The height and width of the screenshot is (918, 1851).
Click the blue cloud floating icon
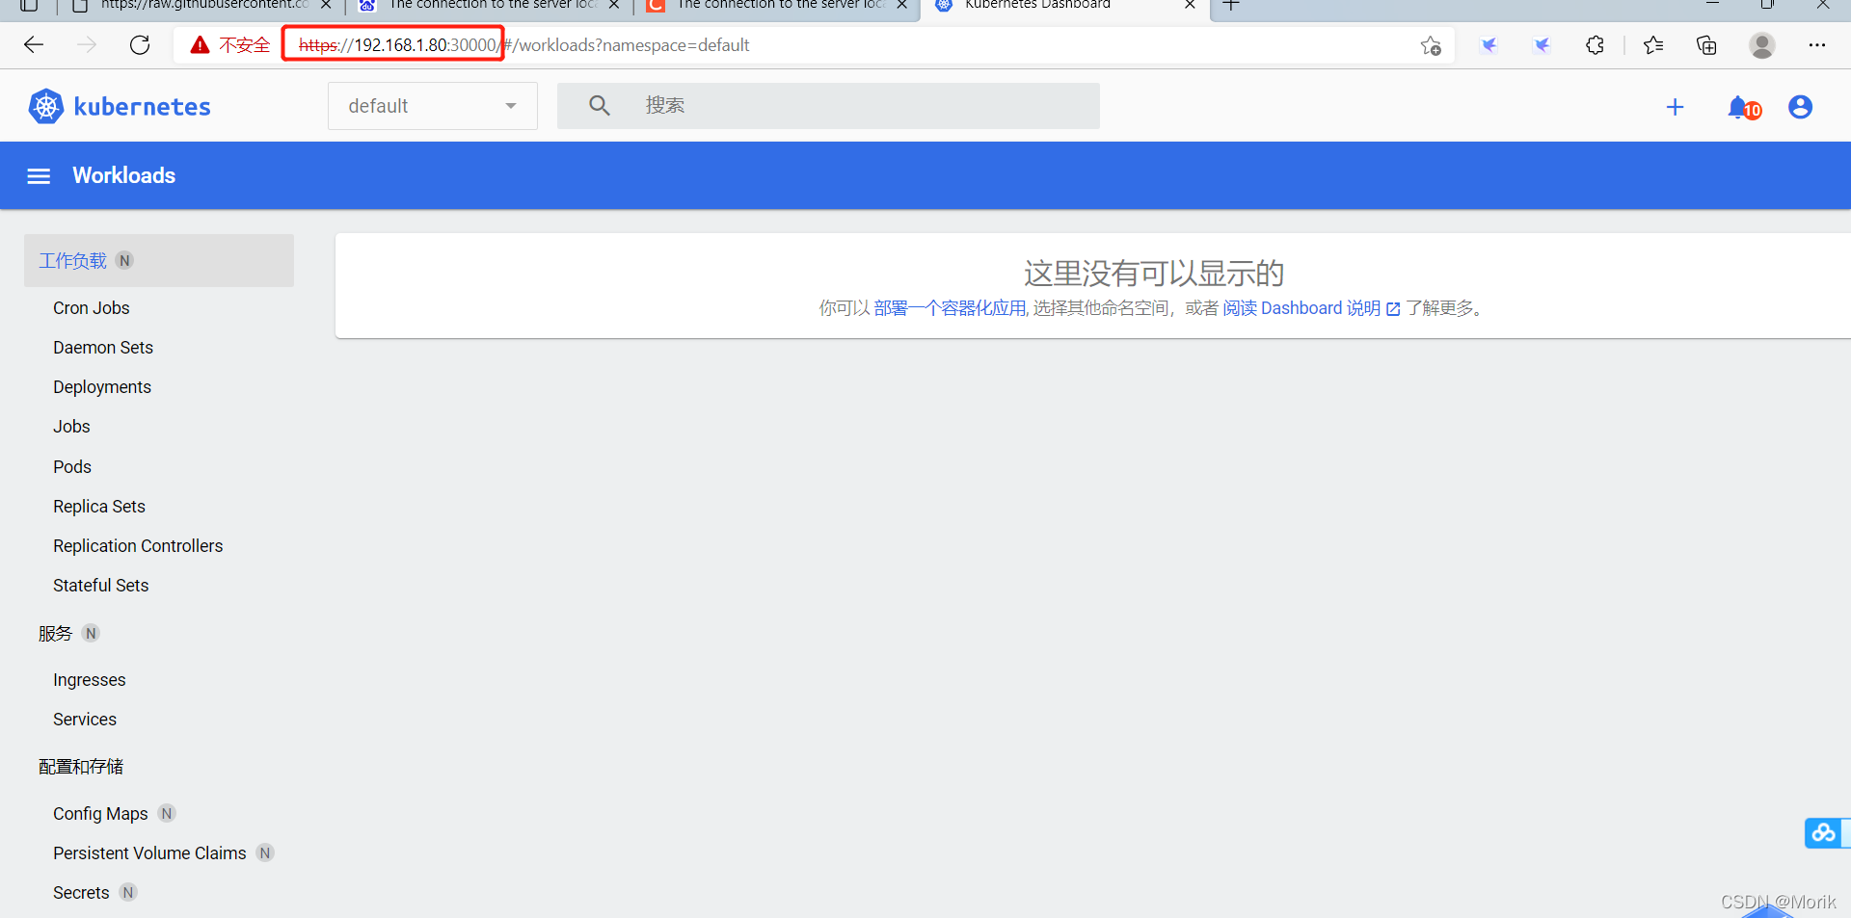point(1823,832)
